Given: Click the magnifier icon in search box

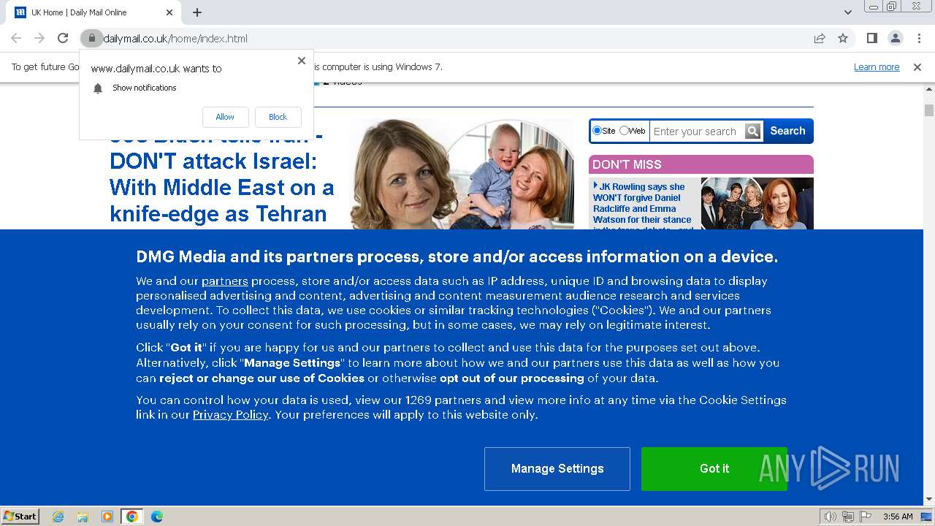Looking at the screenshot, I should [x=753, y=131].
